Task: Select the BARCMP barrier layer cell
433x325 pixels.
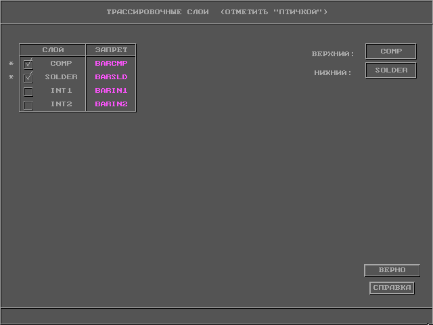Action: (x=111, y=63)
